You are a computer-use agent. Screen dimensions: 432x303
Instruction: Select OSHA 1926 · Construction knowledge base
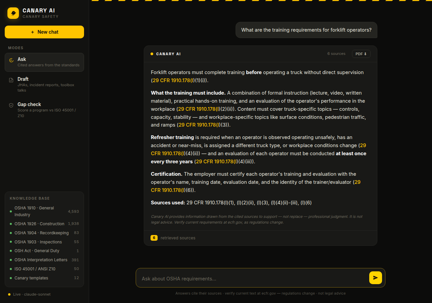tap(44, 224)
